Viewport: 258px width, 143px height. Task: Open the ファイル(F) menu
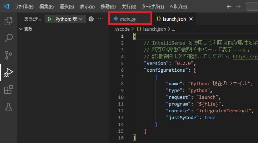[24, 7]
